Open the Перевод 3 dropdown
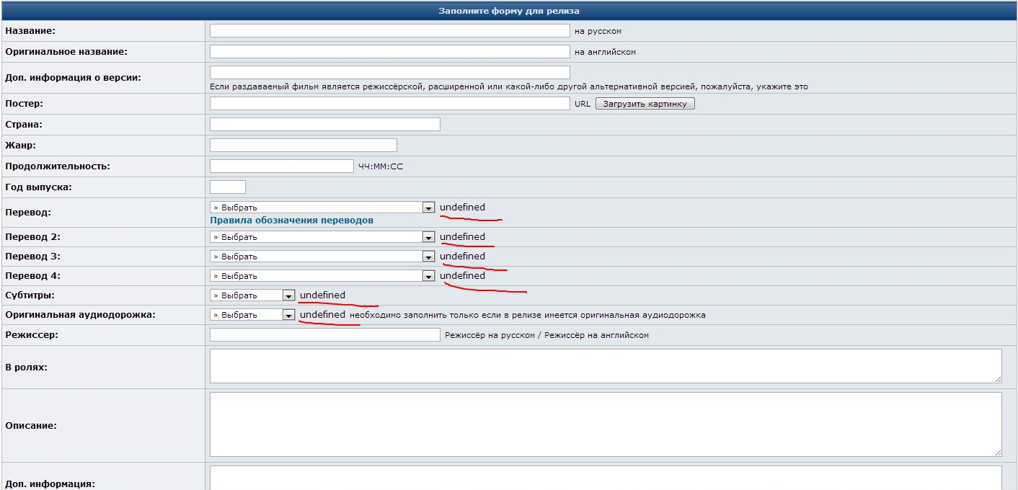Image resolution: width=1018 pixels, height=490 pixels. (x=322, y=257)
